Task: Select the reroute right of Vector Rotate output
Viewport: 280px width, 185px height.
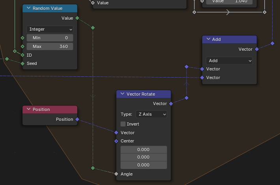Action: pos(187,98)
